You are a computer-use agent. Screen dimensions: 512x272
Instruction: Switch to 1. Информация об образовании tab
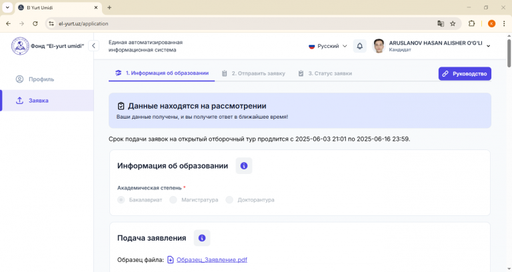(x=161, y=73)
